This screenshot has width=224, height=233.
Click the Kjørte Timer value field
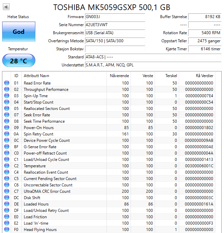[205, 49]
